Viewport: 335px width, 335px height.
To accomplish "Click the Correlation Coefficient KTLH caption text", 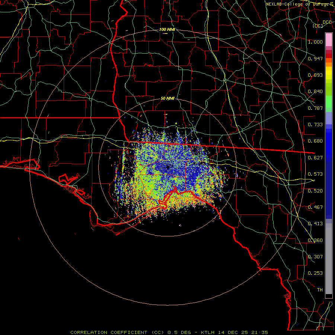I will (x=169, y=332).
